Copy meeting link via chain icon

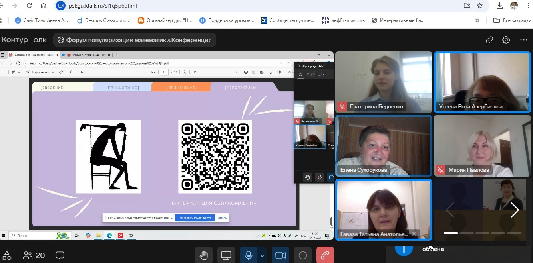(x=489, y=40)
